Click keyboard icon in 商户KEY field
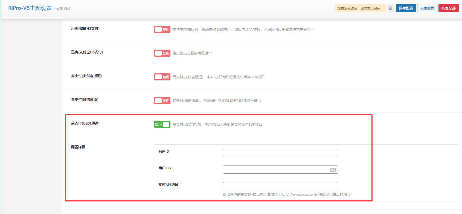Screen dimensions: 462x214 point(333,170)
